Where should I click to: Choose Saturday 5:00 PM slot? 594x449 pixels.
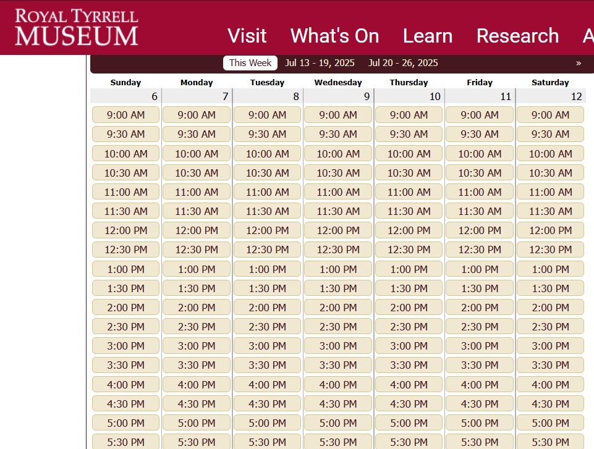point(551,423)
